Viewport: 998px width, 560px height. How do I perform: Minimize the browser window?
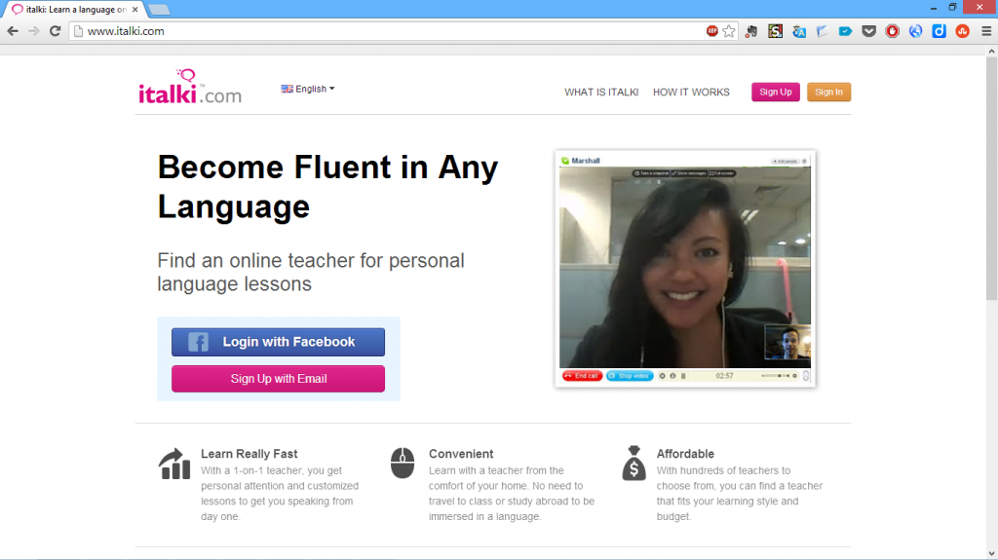933,8
